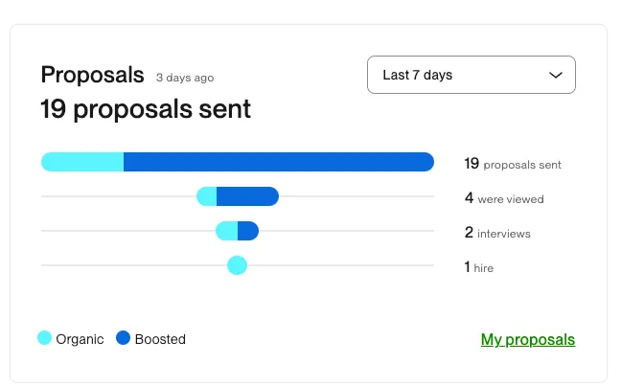Open the My proposals link

(x=527, y=339)
